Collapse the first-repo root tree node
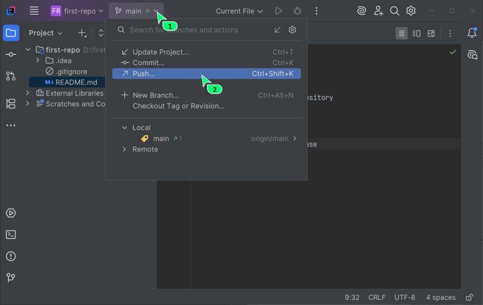Image resolution: width=483 pixels, height=305 pixels. click(28, 50)
